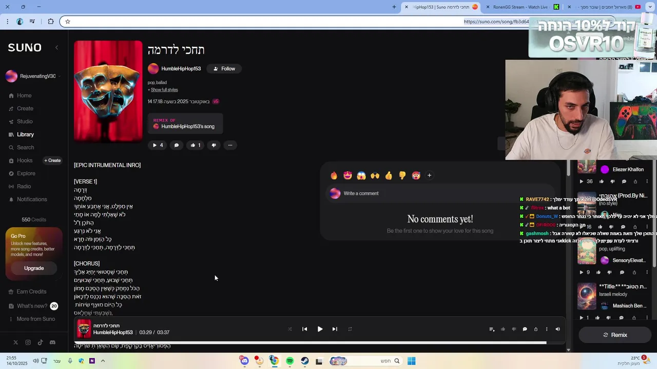Screen dimensions: 657x369
Task: Click the Upgrade button
Action: [x=34, y=268]
